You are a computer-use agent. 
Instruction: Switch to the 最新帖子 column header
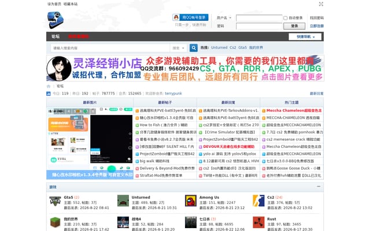coord(165,103)
